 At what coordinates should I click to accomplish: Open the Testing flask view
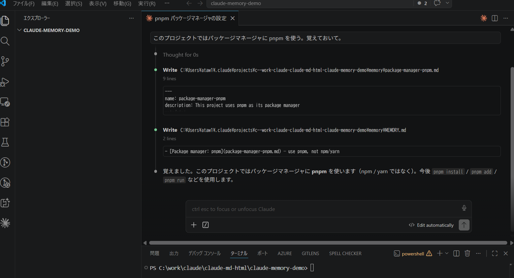5,142
